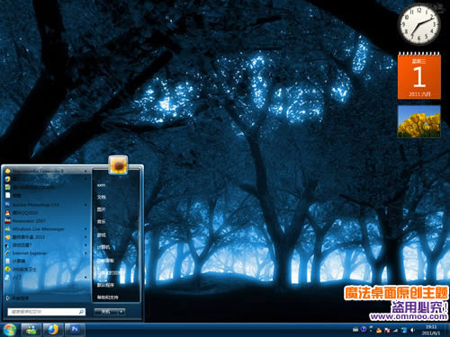This screenshot has width=450, height=337.
Task: Click the analog clock gadget
Action: pos(419,24)
